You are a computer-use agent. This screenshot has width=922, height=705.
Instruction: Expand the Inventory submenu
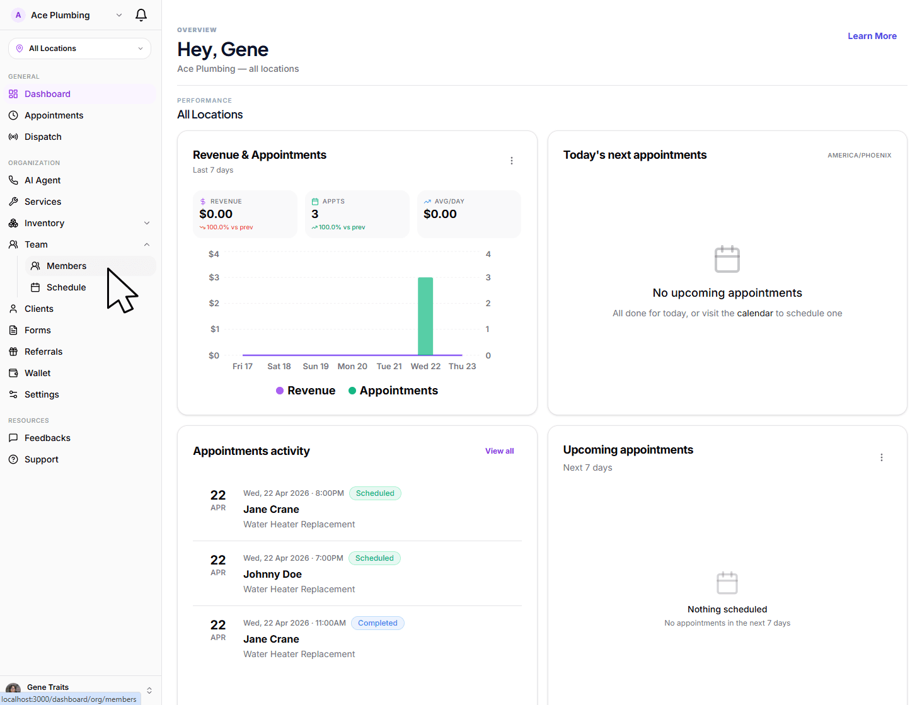coord(146,223)
